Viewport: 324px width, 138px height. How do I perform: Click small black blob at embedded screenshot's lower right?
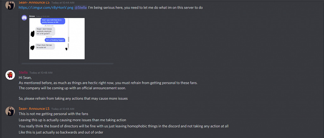point(66,49)
